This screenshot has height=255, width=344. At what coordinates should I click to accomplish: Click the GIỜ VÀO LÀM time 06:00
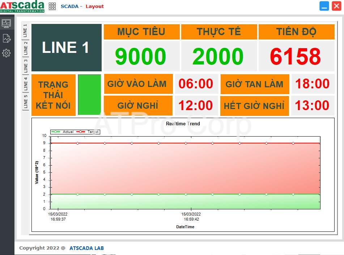tap(196, 84)
